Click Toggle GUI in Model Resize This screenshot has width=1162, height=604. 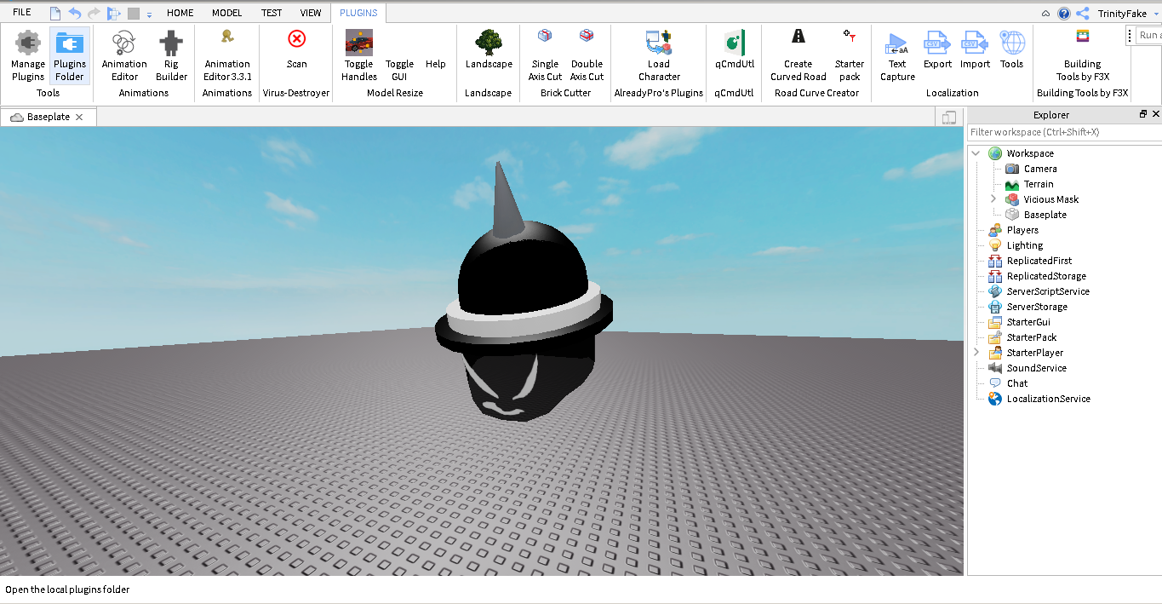[x=399, y=70]
